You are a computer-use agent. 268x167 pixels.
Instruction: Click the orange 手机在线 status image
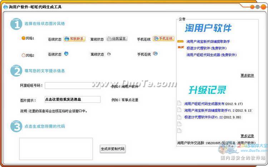(x=164, y=39)
